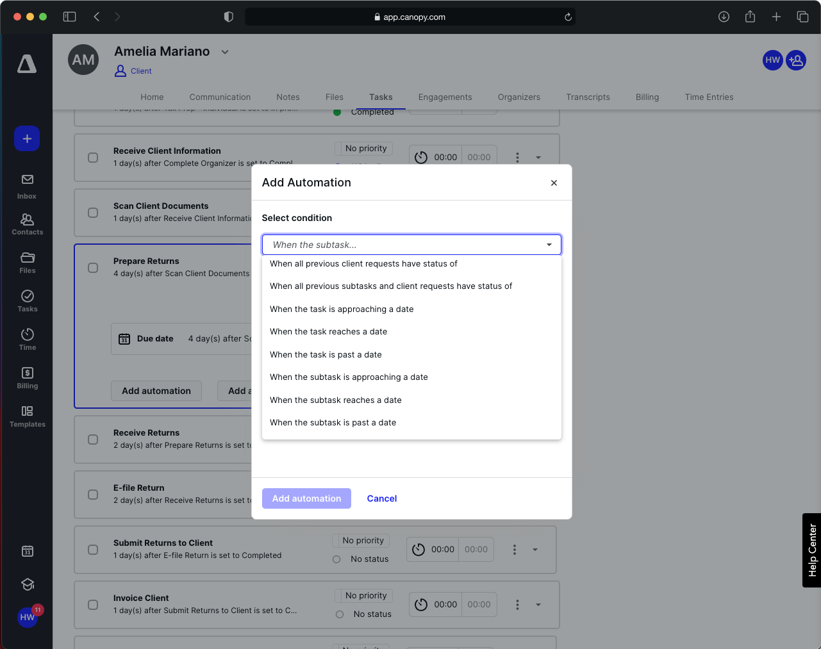The height and width of the screenshot is (649, 821).
Task: Check the Invoice Client task checkbox
Action: click(x=92, y=605)
